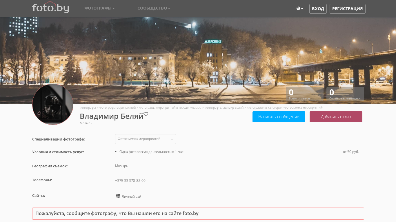The image size is (396, 222).
Task: Open the Фотосъемка мероприятий specialization dropdown
Action: tap(146, 139)
